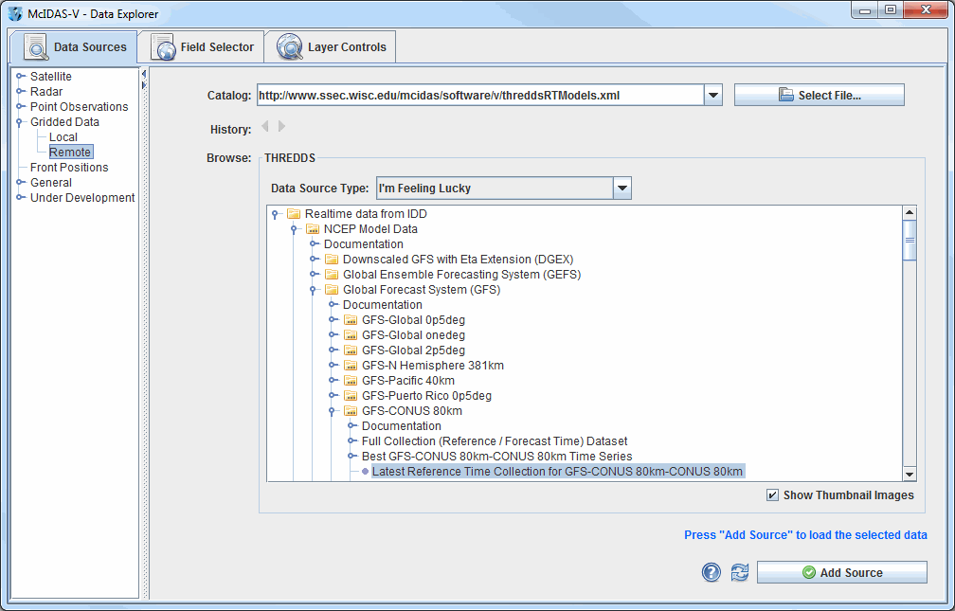Click the GFS-Global 0p5deg folder icon
Viewport: 955px width, 611px height.
(x=351, y=320)
